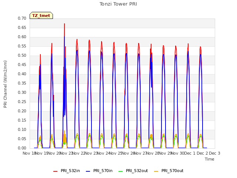Click the 0.35 y-axis tick label
Viewport: 237px width, 178px height.
(x=22, y=83)
